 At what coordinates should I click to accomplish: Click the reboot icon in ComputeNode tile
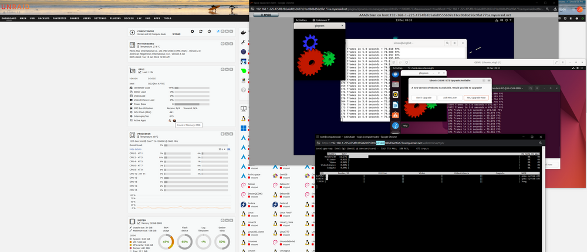coord(201,32)
